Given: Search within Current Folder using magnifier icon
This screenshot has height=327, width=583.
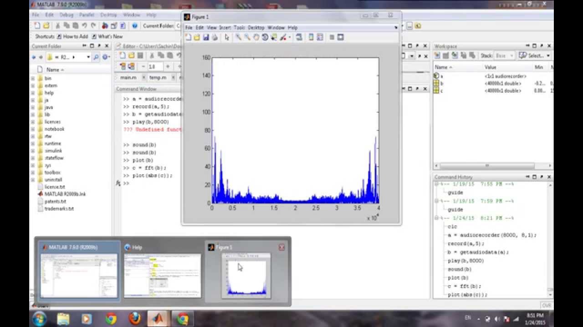Looking at the screenshot, I should tap(96, 57).
